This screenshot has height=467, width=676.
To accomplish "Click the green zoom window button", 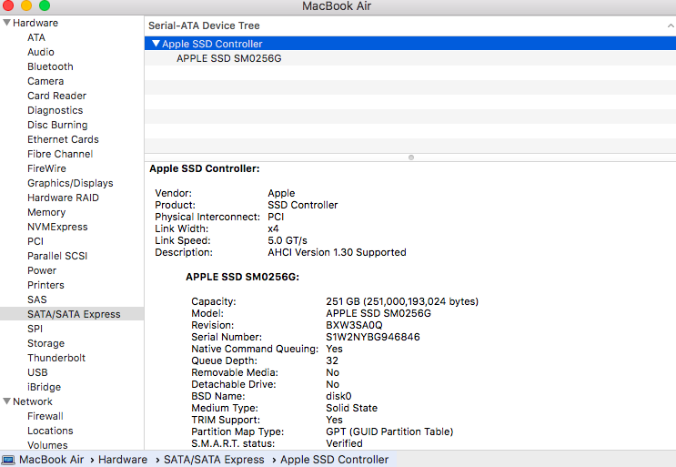I will [45, 5].
